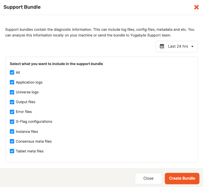Image resolution: width=203 pixels, height=187 pixels.
Task: Click the calendar icon in the date range selector
Action: [x=162, y=46]
